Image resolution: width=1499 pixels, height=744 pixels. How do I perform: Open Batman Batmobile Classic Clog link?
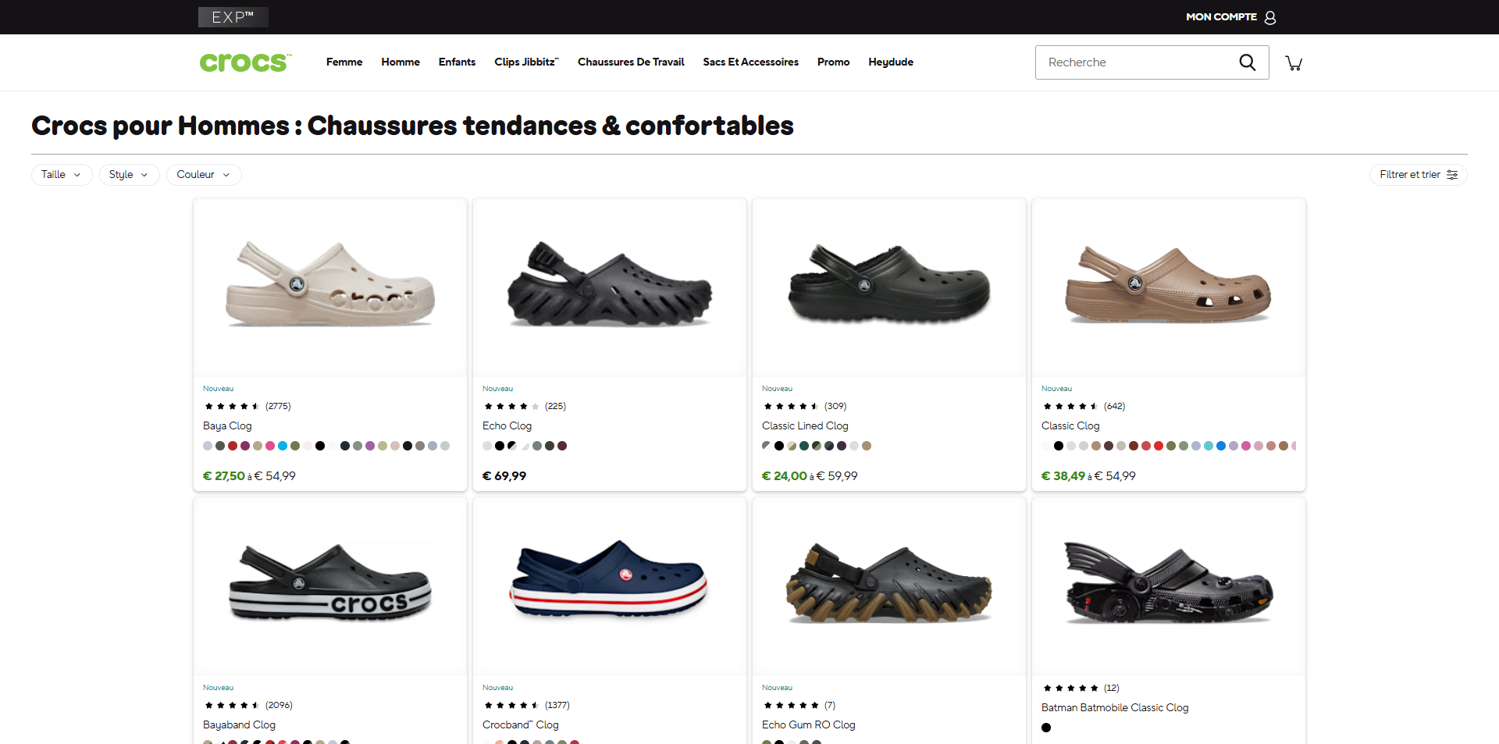coord(1115,707)
